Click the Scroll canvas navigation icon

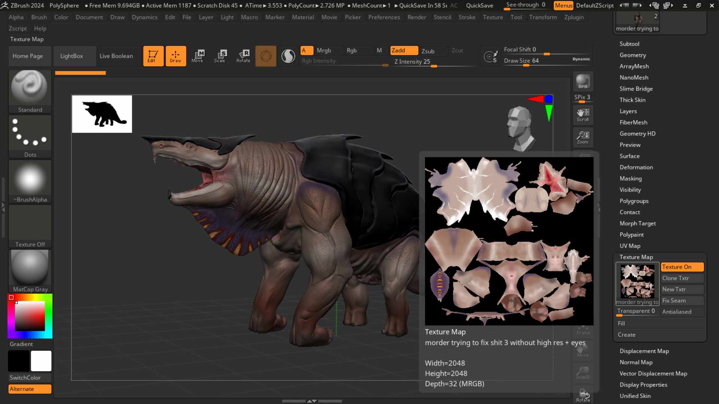coord(583,115)
